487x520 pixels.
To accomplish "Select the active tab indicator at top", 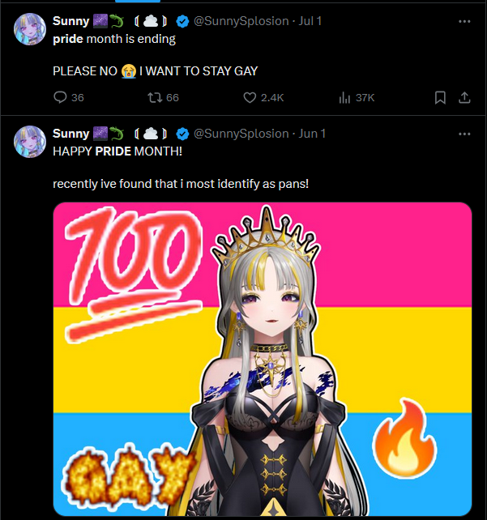I will 138,1.
